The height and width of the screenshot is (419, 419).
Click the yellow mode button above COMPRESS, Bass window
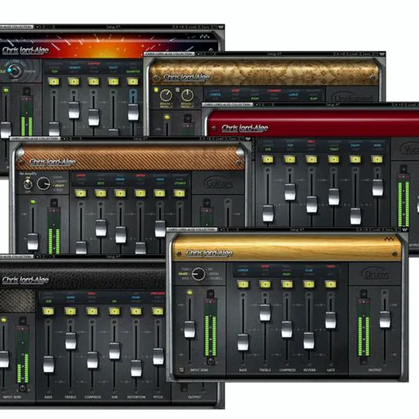click(92, 311)
